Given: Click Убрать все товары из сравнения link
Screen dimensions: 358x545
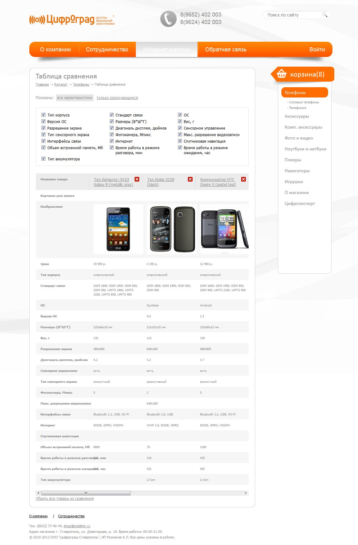Looking at the screenshot, I should 65,499.
